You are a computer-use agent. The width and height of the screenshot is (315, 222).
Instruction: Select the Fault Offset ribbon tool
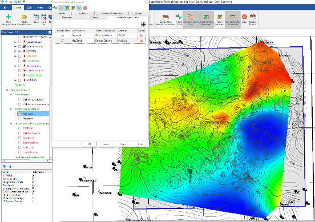(179, 19)
